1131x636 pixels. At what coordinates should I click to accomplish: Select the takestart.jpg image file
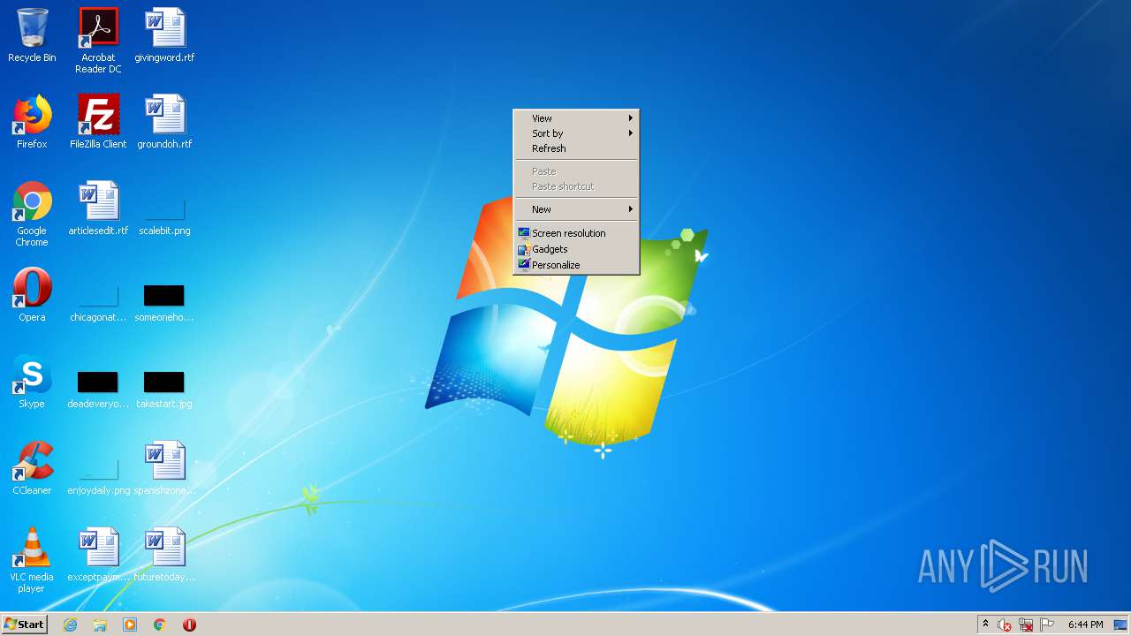tap(164, 389)
